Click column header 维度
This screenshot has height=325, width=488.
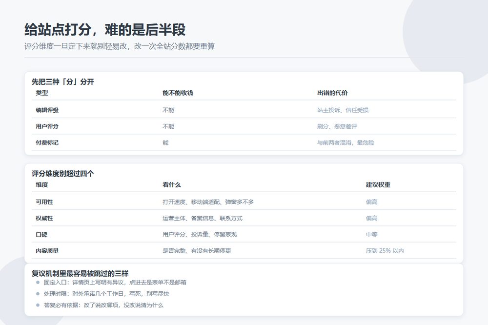[x=41, y=184]
